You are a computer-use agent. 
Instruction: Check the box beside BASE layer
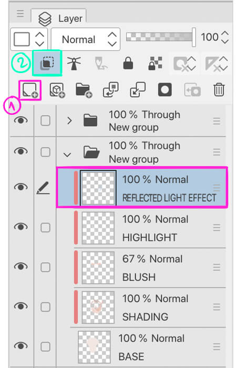coord(45,346)
